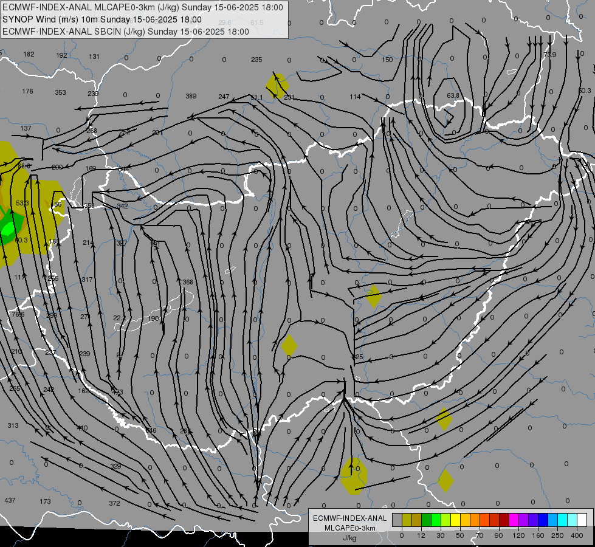595x547 pixels.
Task: Click the legend tick label 50
Action: (x=459, y=535)
